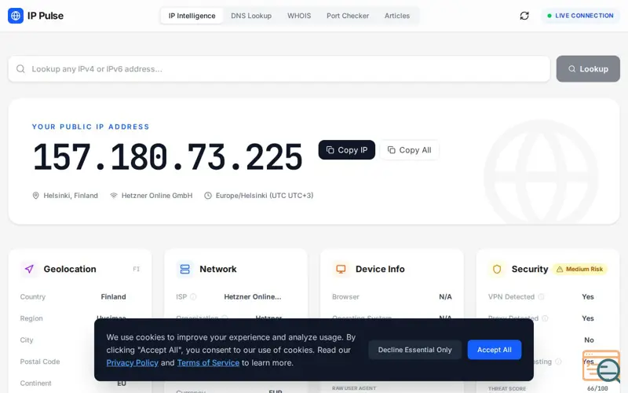Click the IP address 157.180.73.225
Image resolution: width=628 pixels, height=393 pixels.
coord(168,157)
